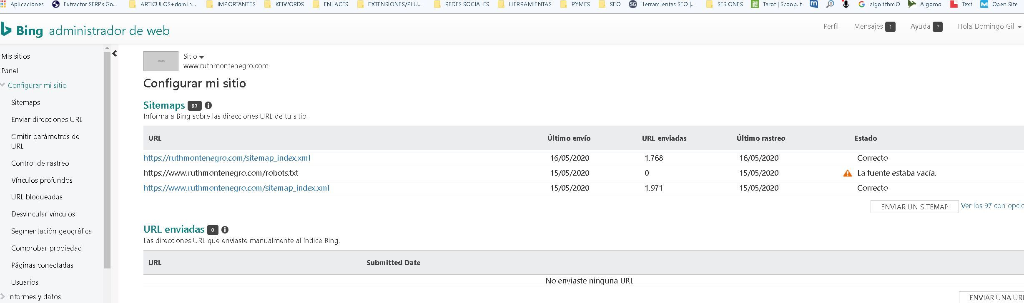1024x303 pixels.
Task: Click the 1.768 URL enviadas value
Action: 654,158
